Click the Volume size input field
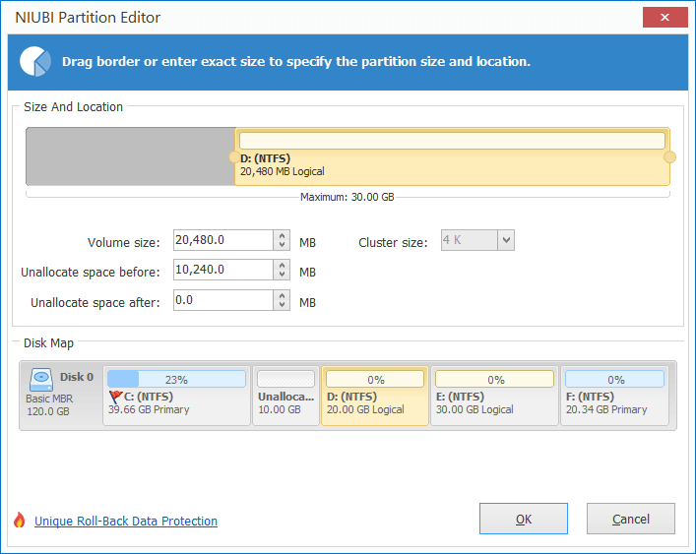 pos(223,240)
